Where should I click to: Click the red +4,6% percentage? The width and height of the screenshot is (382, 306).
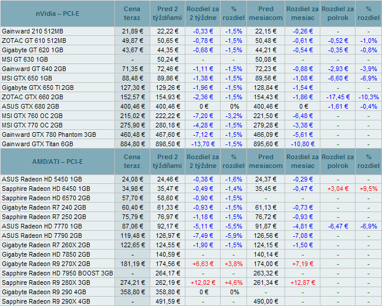234,283
